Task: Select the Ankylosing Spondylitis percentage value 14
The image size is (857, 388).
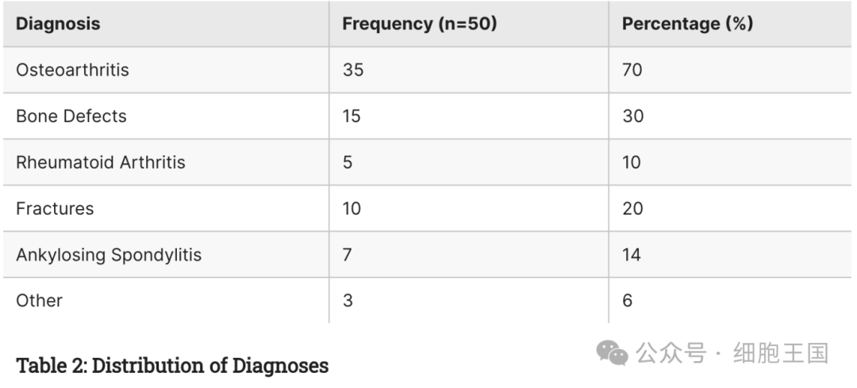Action: [632, 255]
